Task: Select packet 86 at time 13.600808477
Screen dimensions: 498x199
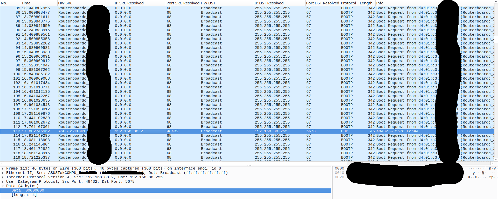Action: 247,13
